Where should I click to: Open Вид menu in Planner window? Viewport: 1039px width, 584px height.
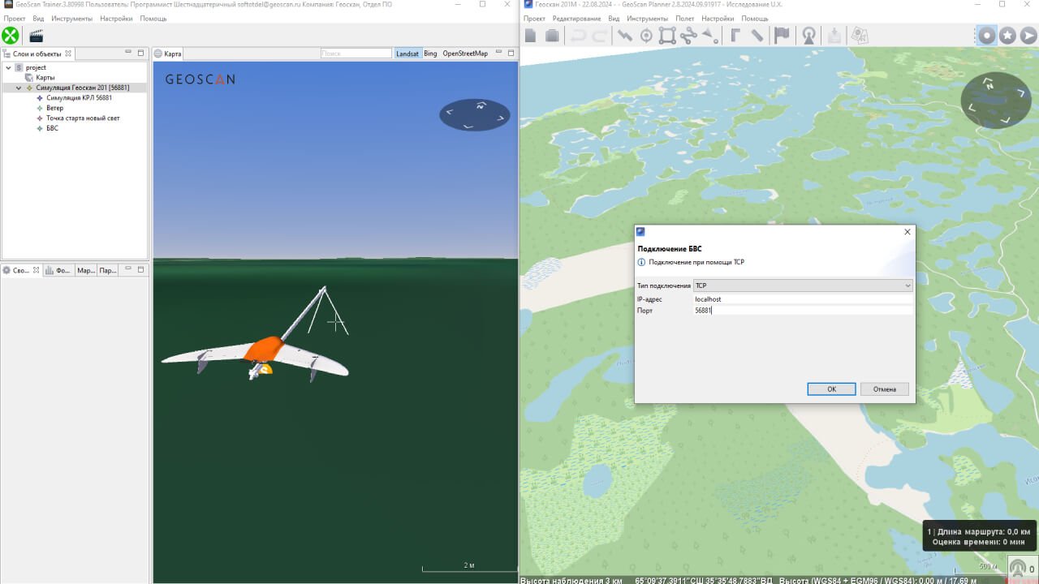614,18
